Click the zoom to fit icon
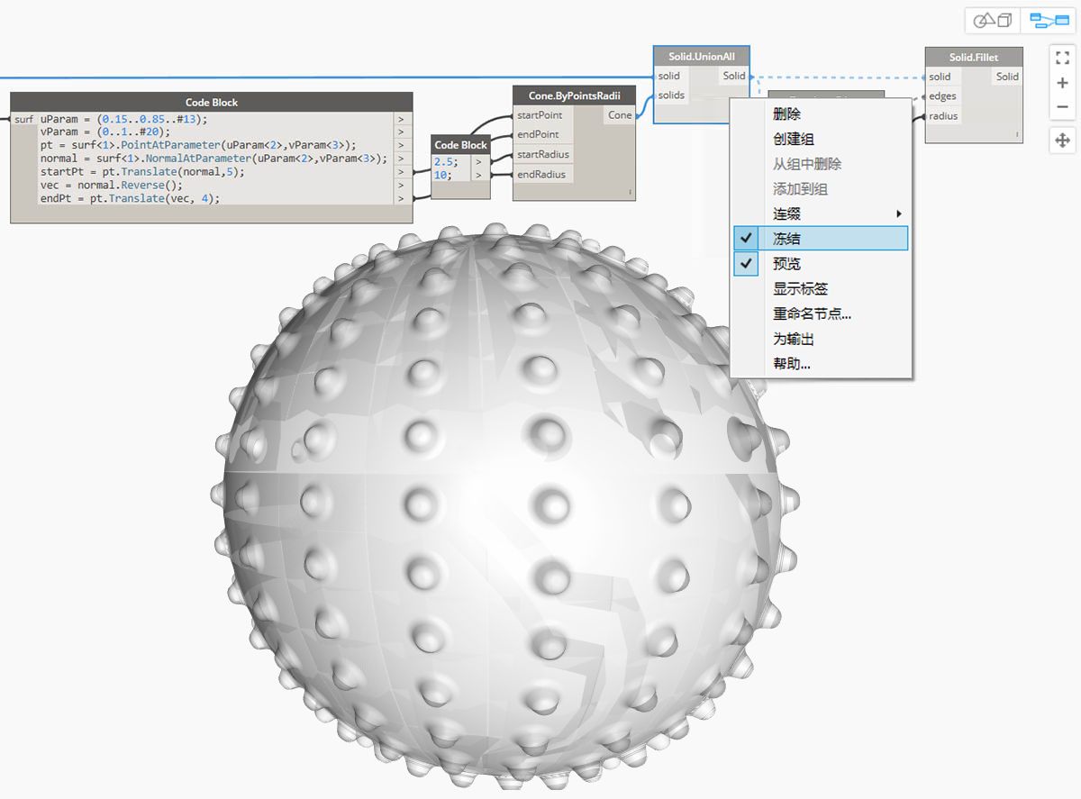 click(1062, 59)
